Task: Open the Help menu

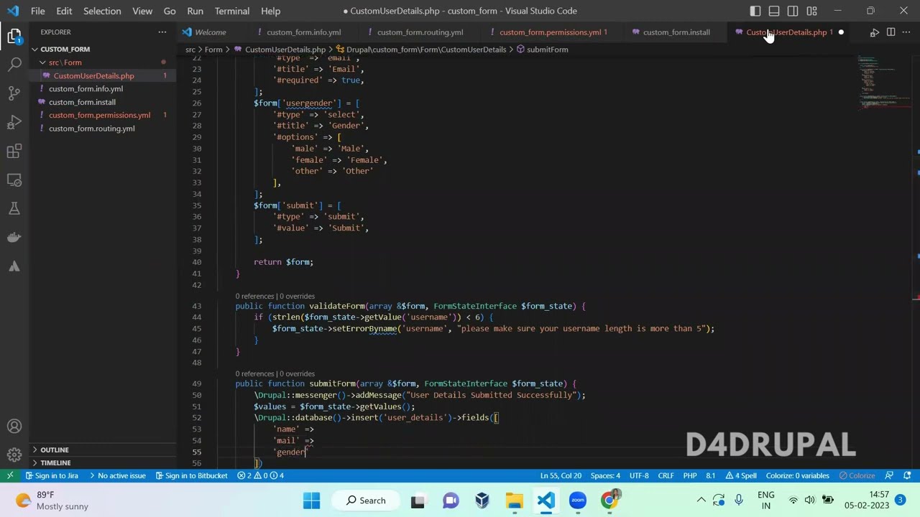Action: 270,11
